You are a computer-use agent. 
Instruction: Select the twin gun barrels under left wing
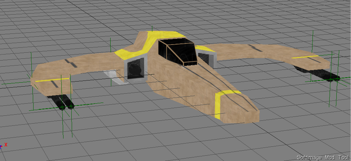pyautogui.click(x=60, y=103)
